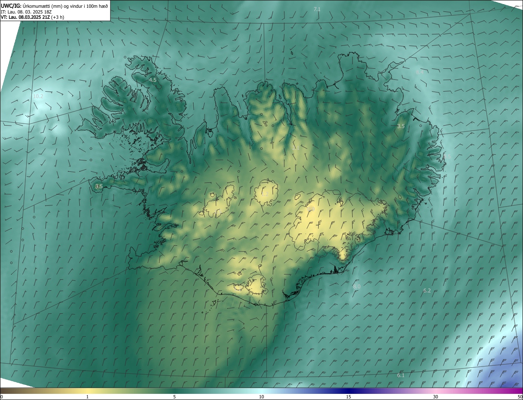This screenshot has height=400, width=523.
Task: Pick the dark blue segment of the colour scale
Action: click(x=349, y=391)
